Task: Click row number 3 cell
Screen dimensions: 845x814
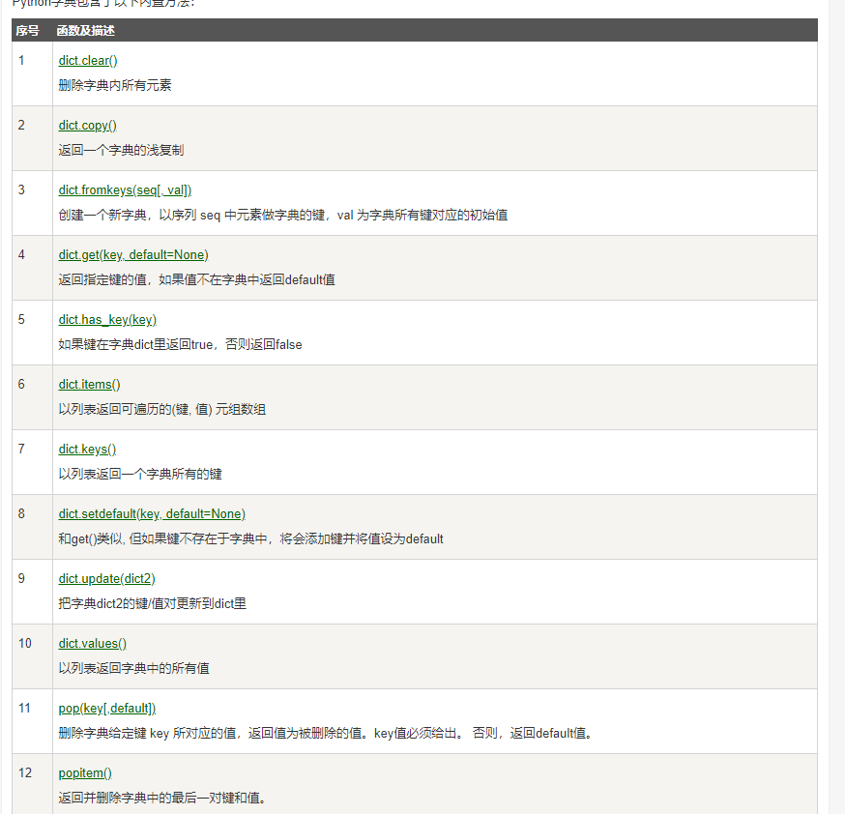Action: coord(32,203)
